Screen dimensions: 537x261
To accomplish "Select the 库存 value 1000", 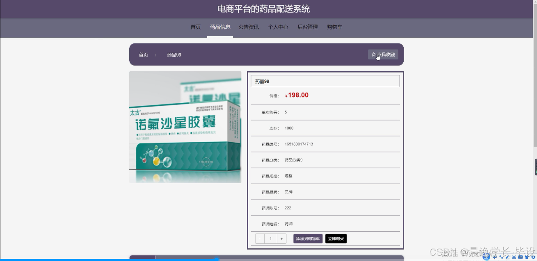I will click(289, 128).
